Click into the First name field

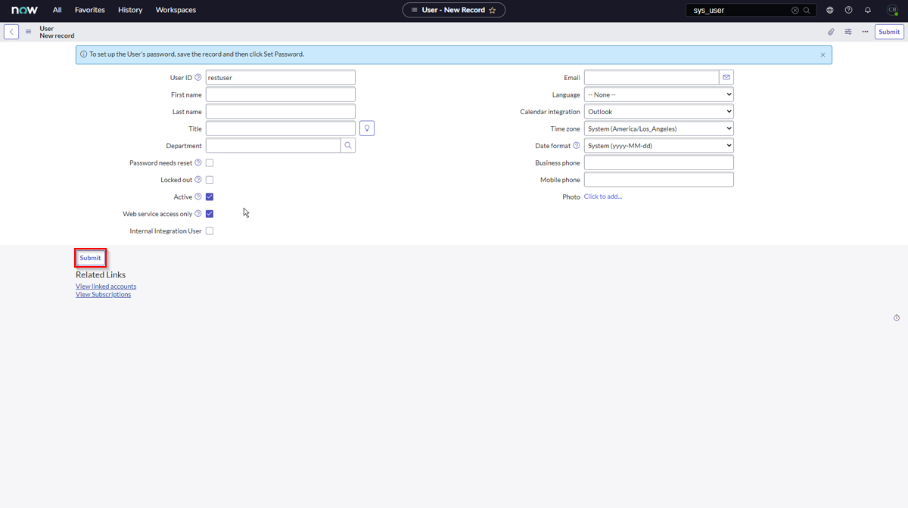click(x=280, y=94)
